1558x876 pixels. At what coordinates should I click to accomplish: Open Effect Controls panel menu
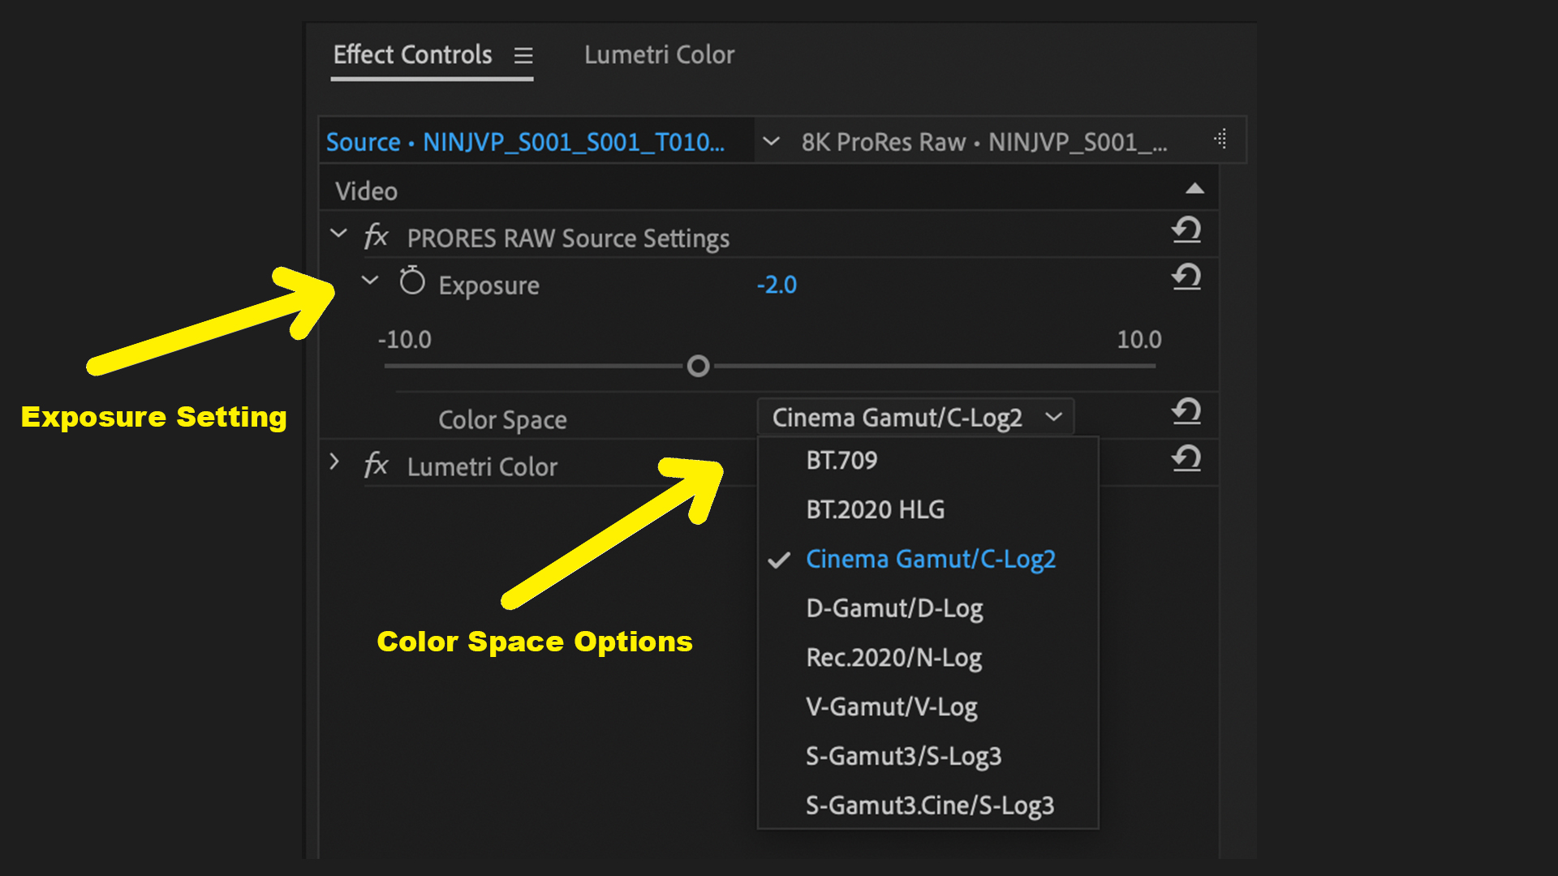[x=523, y=55]
